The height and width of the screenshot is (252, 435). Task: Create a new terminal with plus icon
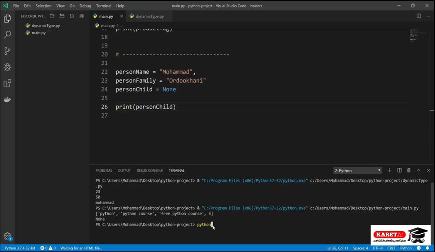point(389,170)
